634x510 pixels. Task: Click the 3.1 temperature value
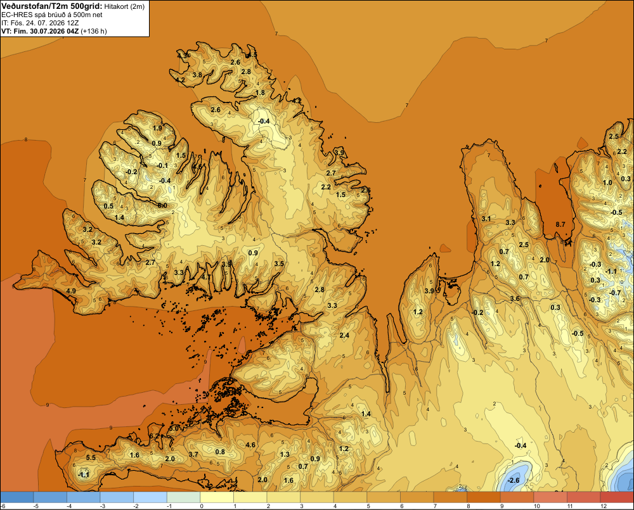pyautogui.click(x=486, y=219)
